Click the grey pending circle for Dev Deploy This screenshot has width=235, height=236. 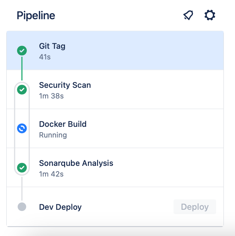[22, 207]
